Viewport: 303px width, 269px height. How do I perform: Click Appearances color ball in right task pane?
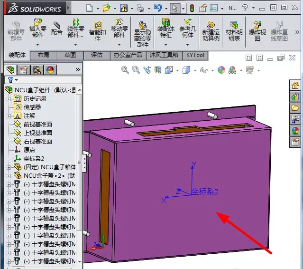click(295, 131)
